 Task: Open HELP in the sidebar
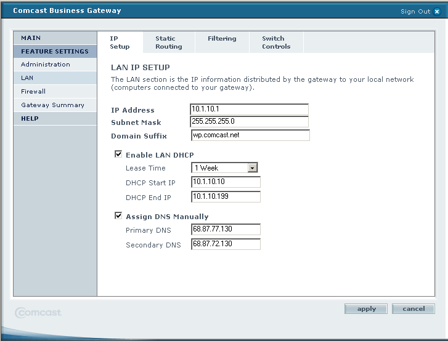pos(55,118)
